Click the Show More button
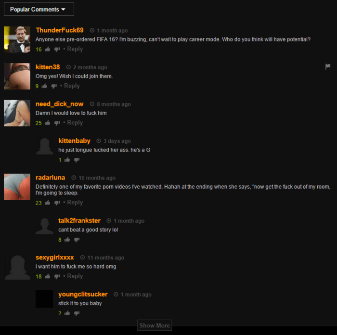 [155, 325]
